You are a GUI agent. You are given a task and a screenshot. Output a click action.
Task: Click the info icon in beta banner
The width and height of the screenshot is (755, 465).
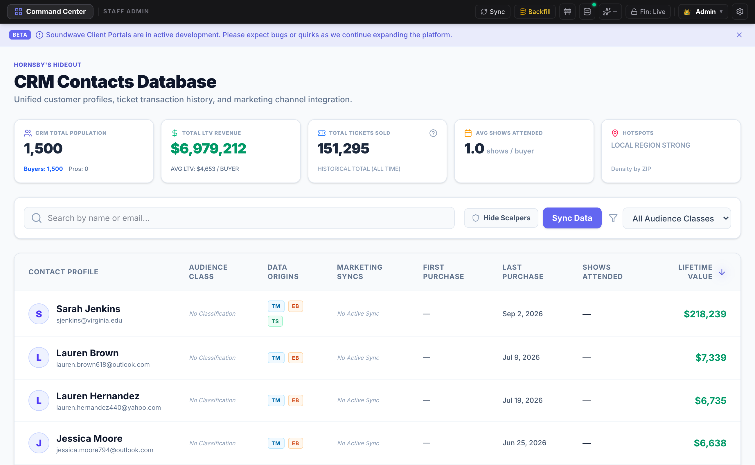(x=39, y=35)
